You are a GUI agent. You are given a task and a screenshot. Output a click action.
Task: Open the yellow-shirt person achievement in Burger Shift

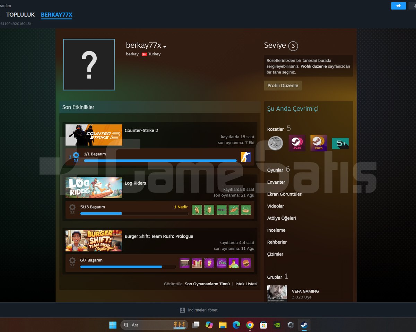pyautogui.click(x=234, y=263)
